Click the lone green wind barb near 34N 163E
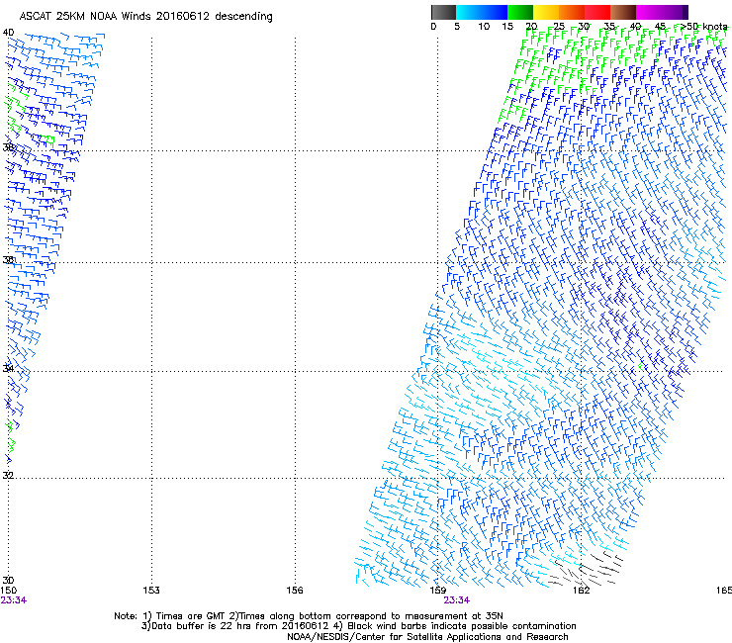This screenshot has height=643, width=732. coord(641,367)
